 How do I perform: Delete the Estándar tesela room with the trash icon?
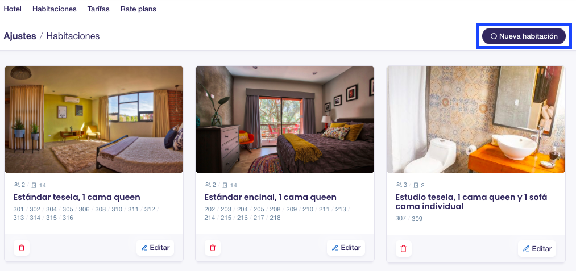(22, 248)
